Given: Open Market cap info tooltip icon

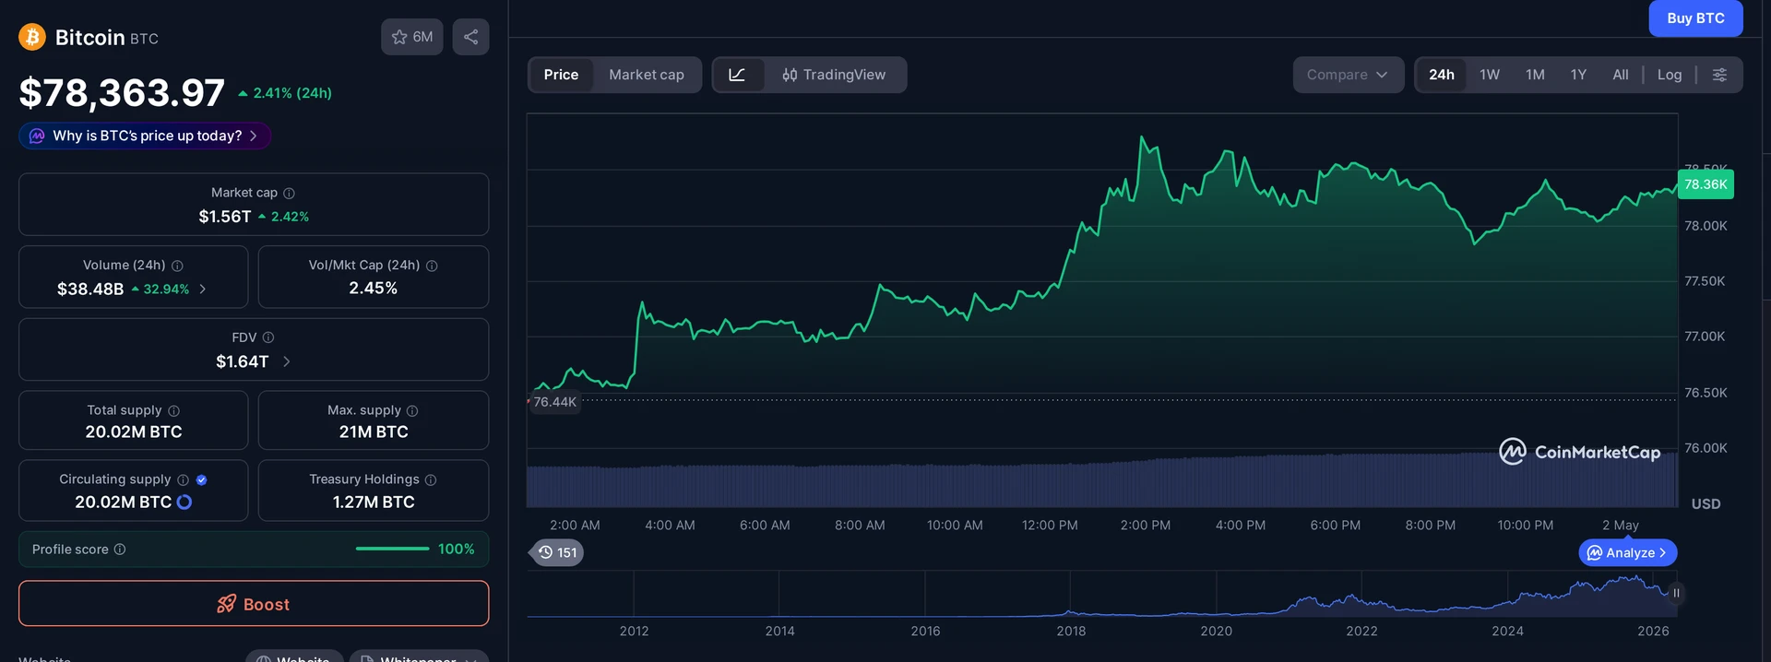Looking at the screenshot, I should click(289, 193).
